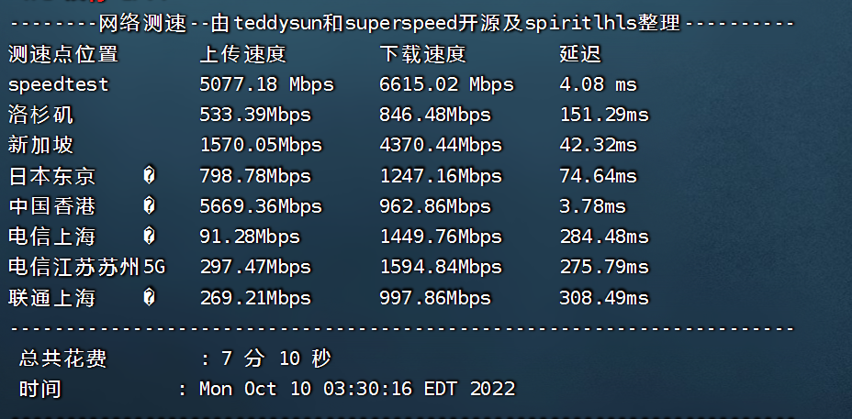Click the question-mark glyph beside 中国香港
Viewport: 852px width, 419px height.
(150, 205)
